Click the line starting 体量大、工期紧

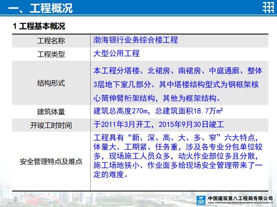[178, 147]
